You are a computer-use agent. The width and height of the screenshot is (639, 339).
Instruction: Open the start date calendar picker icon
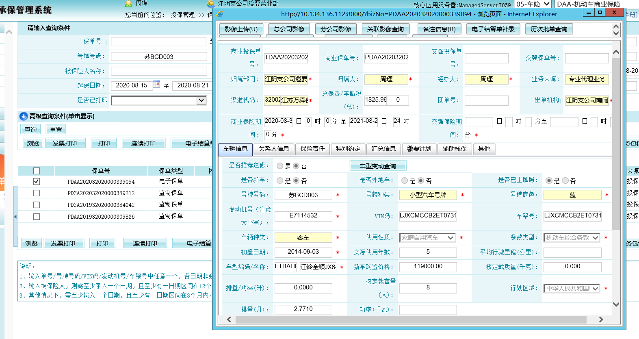[x=156, y=85]
